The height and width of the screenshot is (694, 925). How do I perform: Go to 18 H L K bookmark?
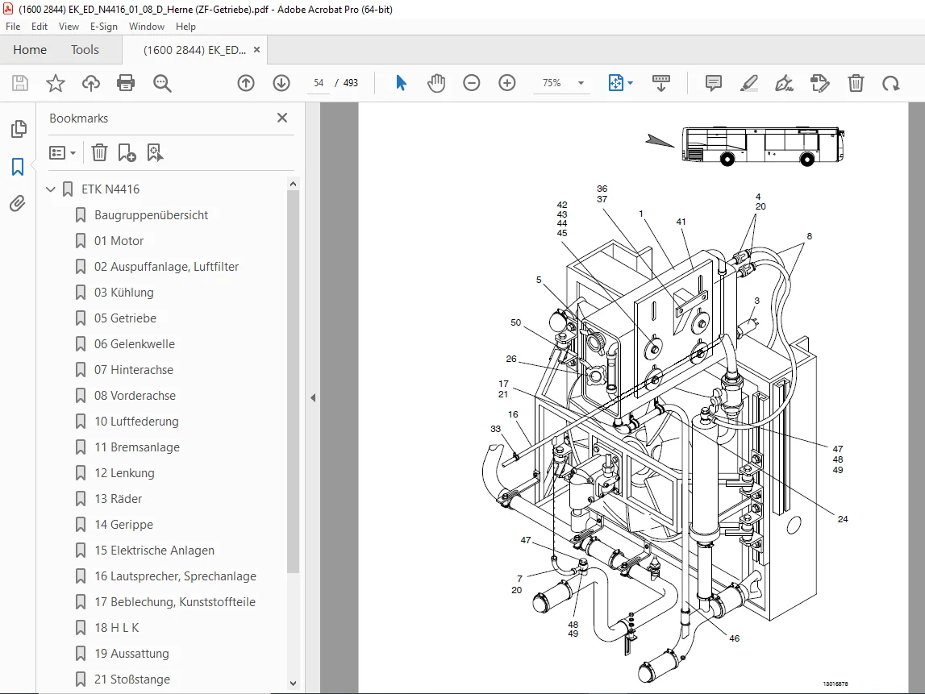point(117,628)
